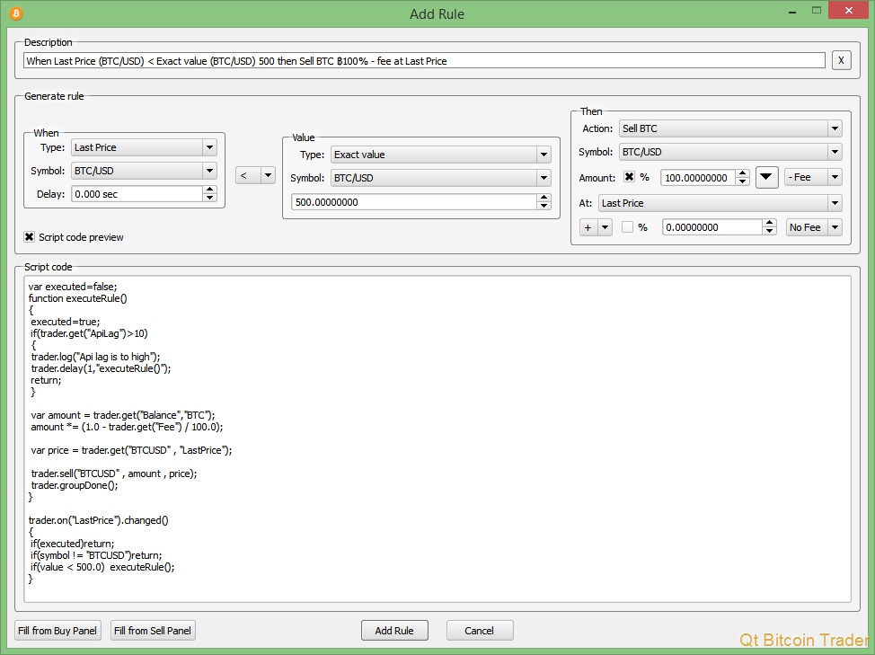875x655 pixels.
Task: Click Fill from Buy Panel button
Action: (x=57, y=631)
